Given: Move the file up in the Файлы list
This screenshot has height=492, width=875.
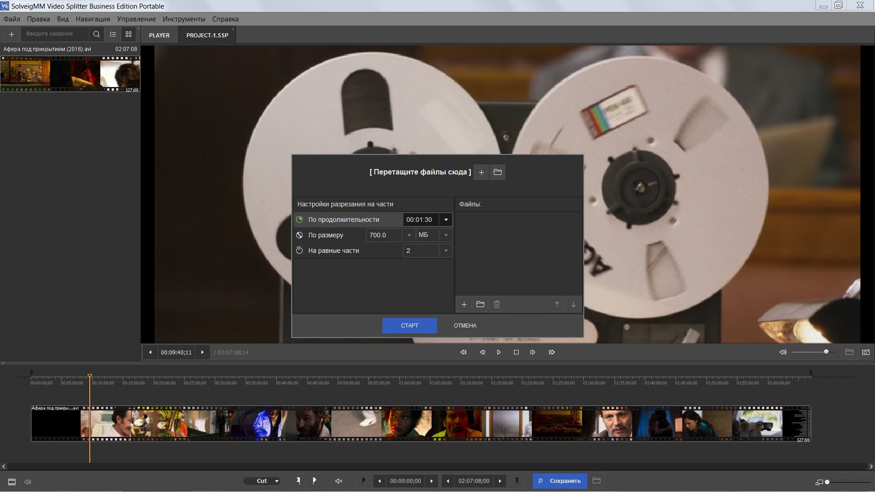Looking at the screenshot, I should click(557, 304).
